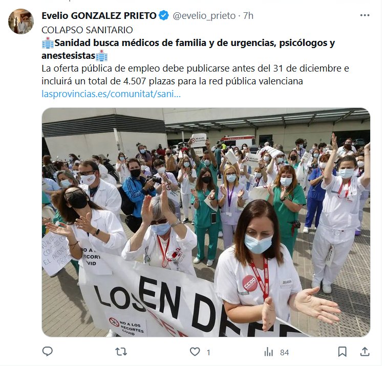This screenshot has width=385, height=366.
Task: Click the Evelio GONZALEZ PRIETO display name
Action: [99, 16]
